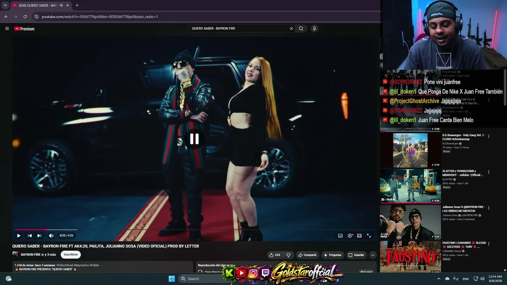Click the video description starting BAYRON FIRE PRESENTA
The height and width of the screenshot is (285, 507).
pos(46,269)
